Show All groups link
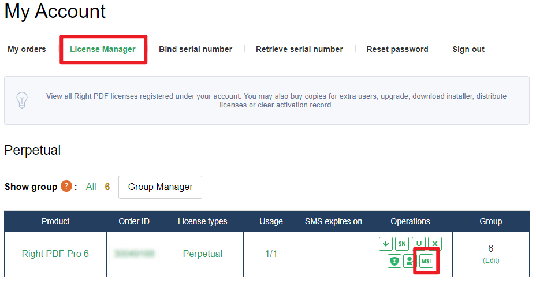This screenshot has height=283, width=536. (x=91, y=187)
